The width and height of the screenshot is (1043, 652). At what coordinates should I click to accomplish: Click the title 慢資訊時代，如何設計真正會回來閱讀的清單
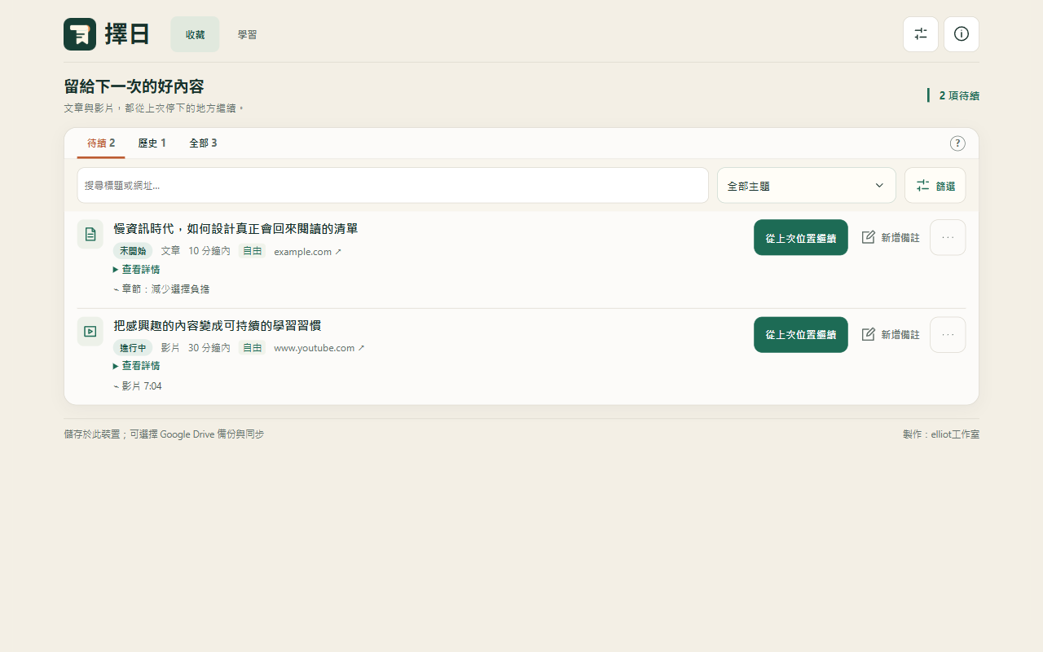click(235, 229)
